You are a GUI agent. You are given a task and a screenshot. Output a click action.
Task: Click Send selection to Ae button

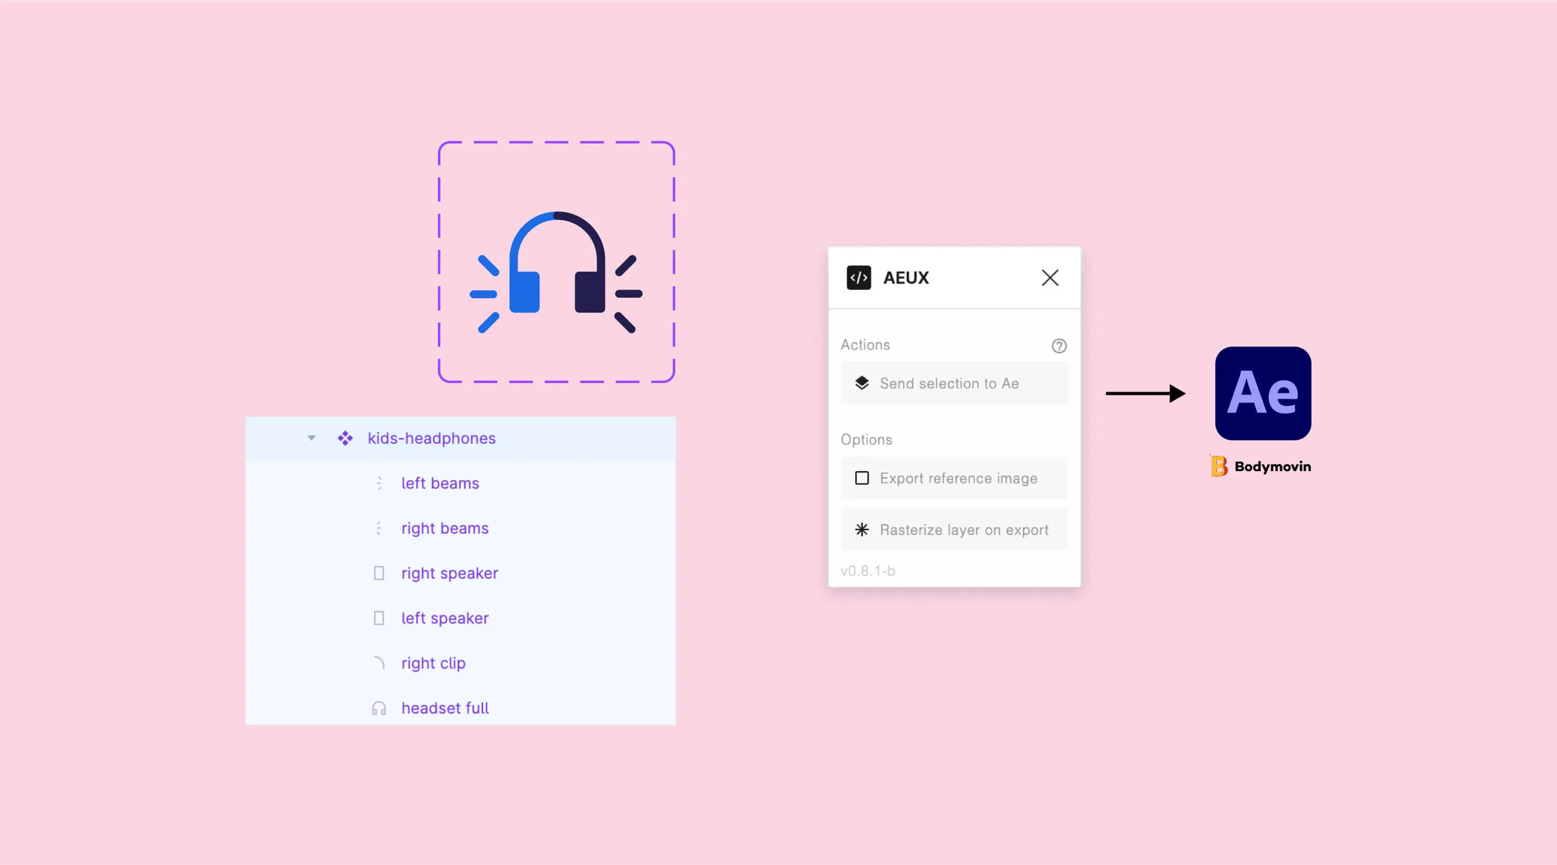tap(954, 384)
